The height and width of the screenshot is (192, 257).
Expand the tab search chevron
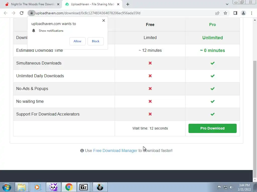(x=227, y=4)
